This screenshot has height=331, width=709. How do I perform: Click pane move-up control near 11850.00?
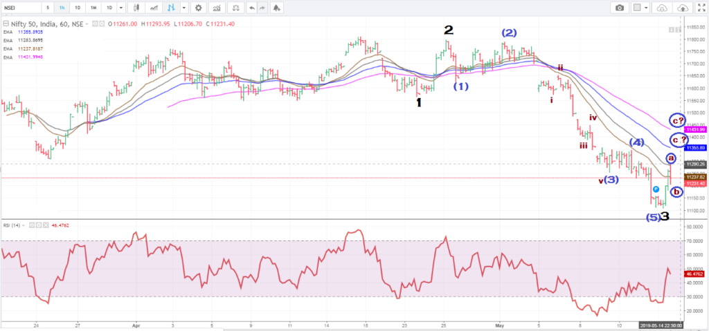click(x=672, y=29)
